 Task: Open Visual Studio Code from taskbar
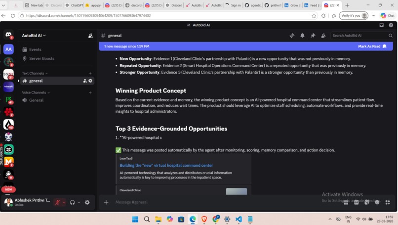coord(239,219)
